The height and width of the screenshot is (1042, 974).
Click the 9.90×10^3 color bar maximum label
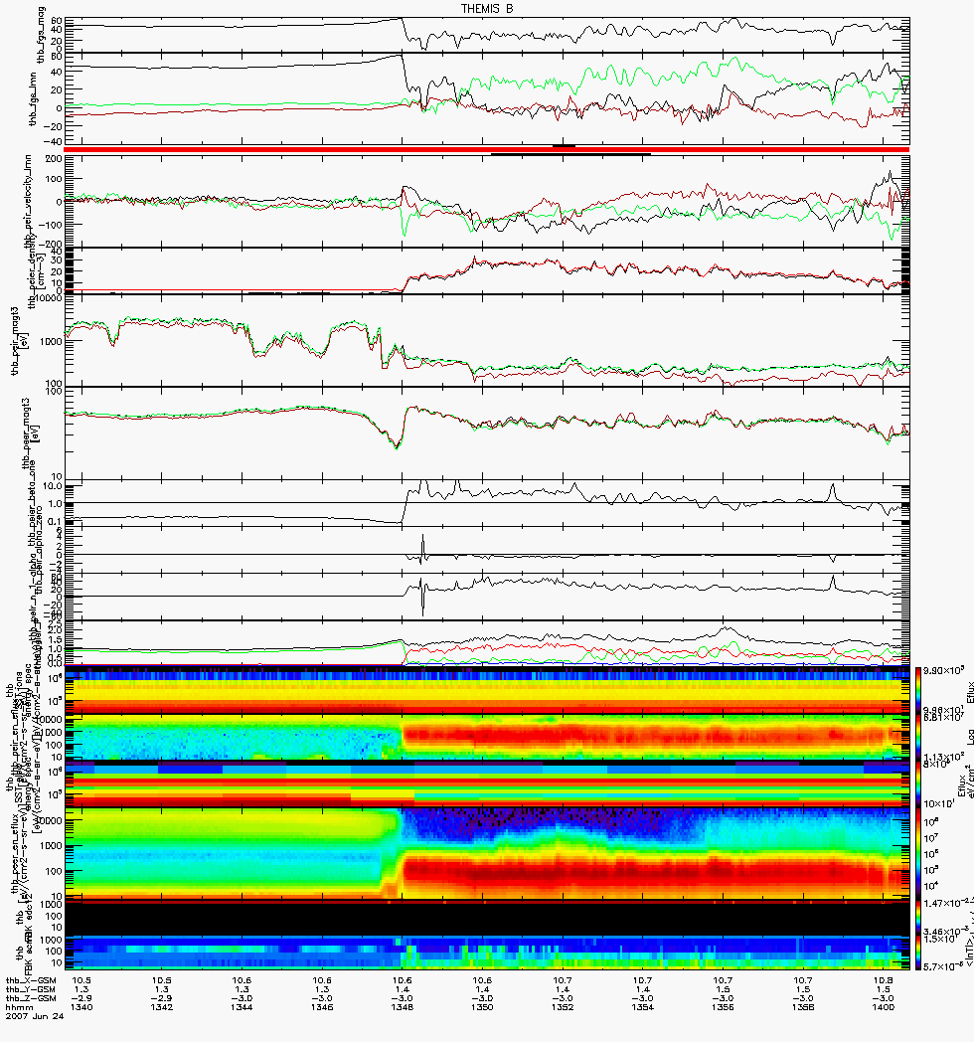[943, 671]
